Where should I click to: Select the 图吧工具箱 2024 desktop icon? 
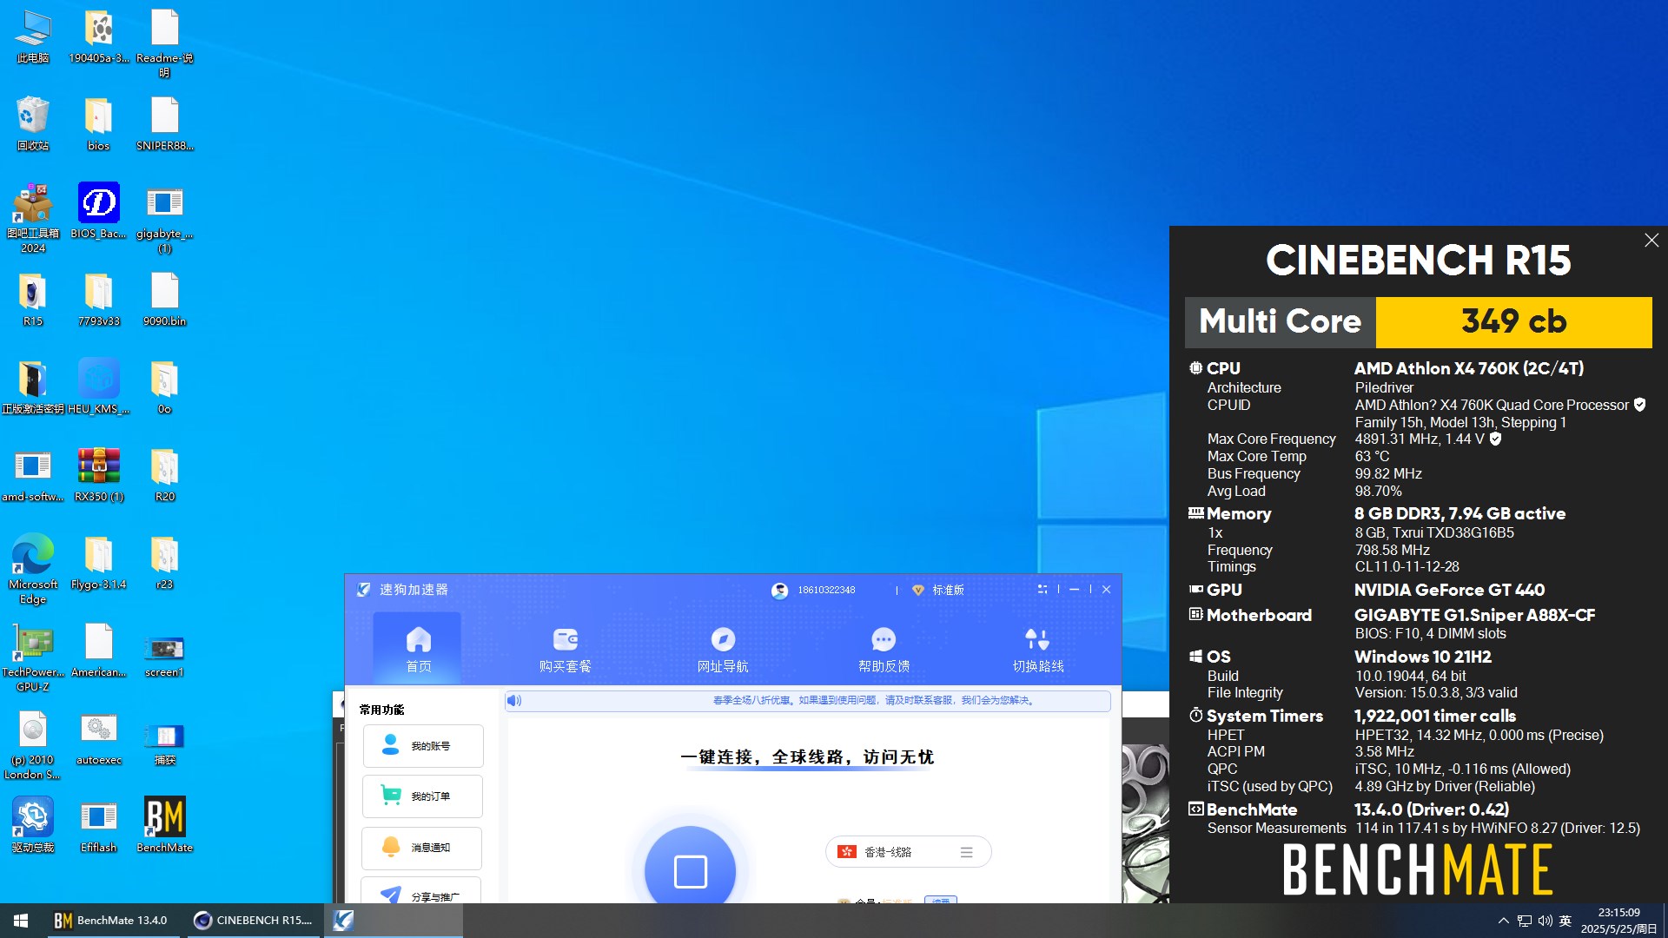coord(33,218)
